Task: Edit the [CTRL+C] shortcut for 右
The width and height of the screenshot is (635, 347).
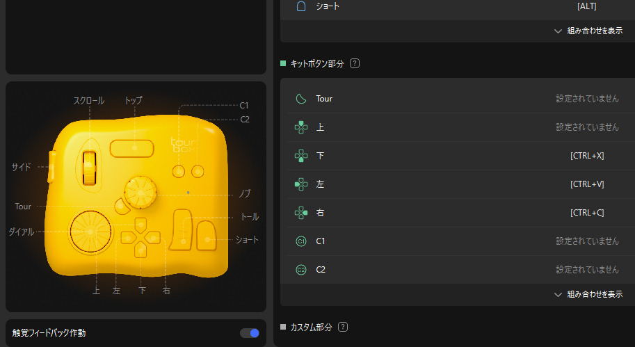Action: pos(587,213)
